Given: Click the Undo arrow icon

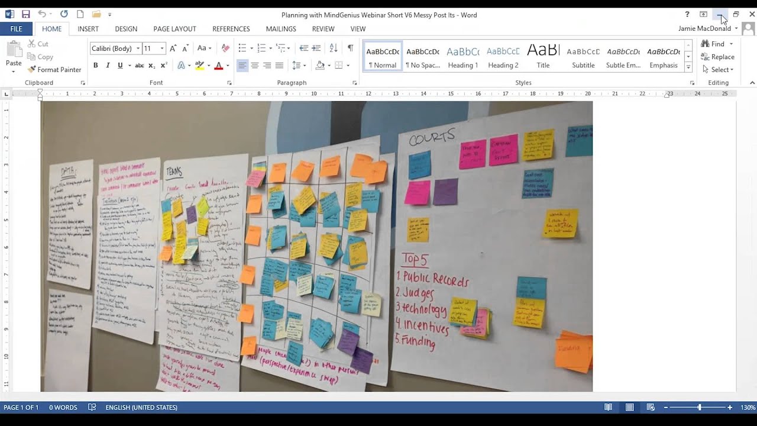Looking at the screenshot, I should point(41,14).
